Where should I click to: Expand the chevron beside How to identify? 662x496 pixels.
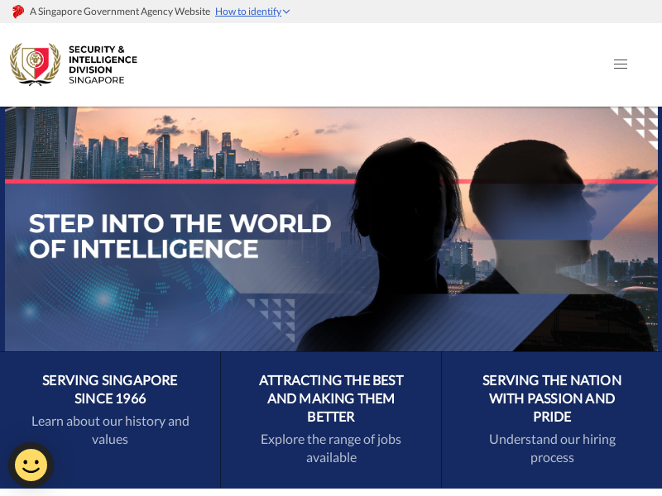tap(286, 12)
